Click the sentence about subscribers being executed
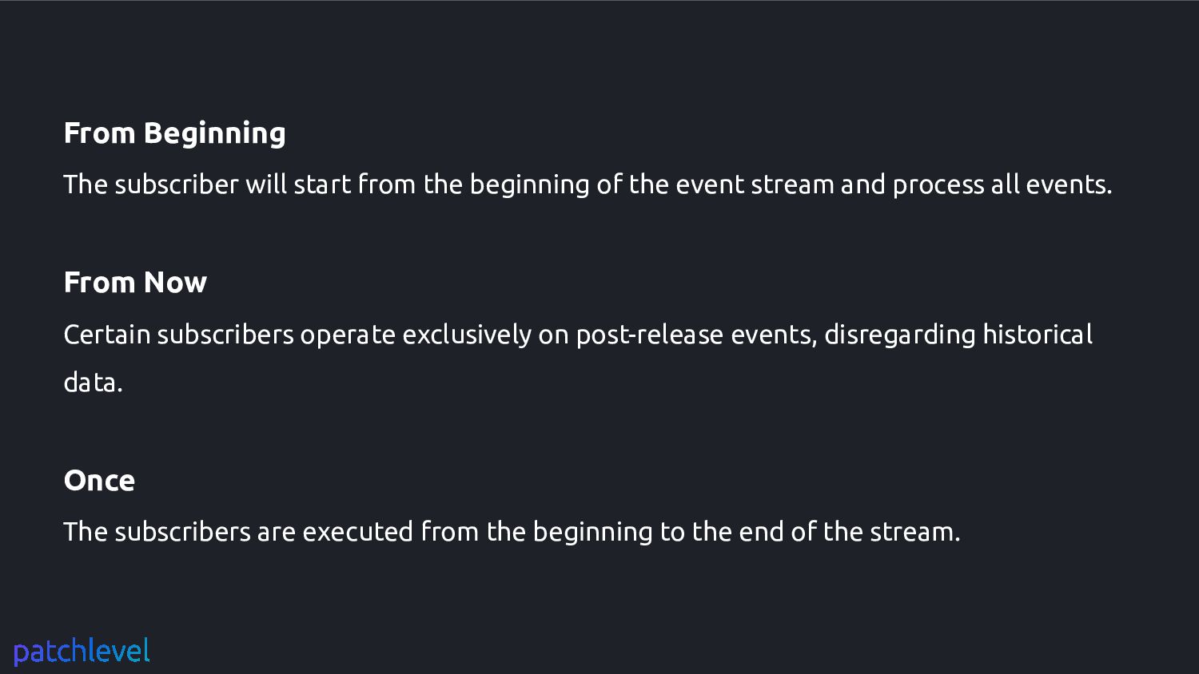 pos(512,532)
